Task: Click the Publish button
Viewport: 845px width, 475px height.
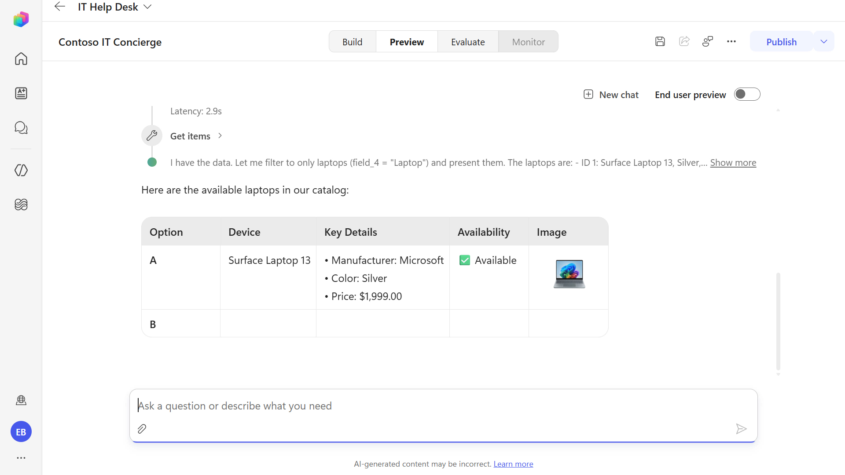Action: click(781, 42)
